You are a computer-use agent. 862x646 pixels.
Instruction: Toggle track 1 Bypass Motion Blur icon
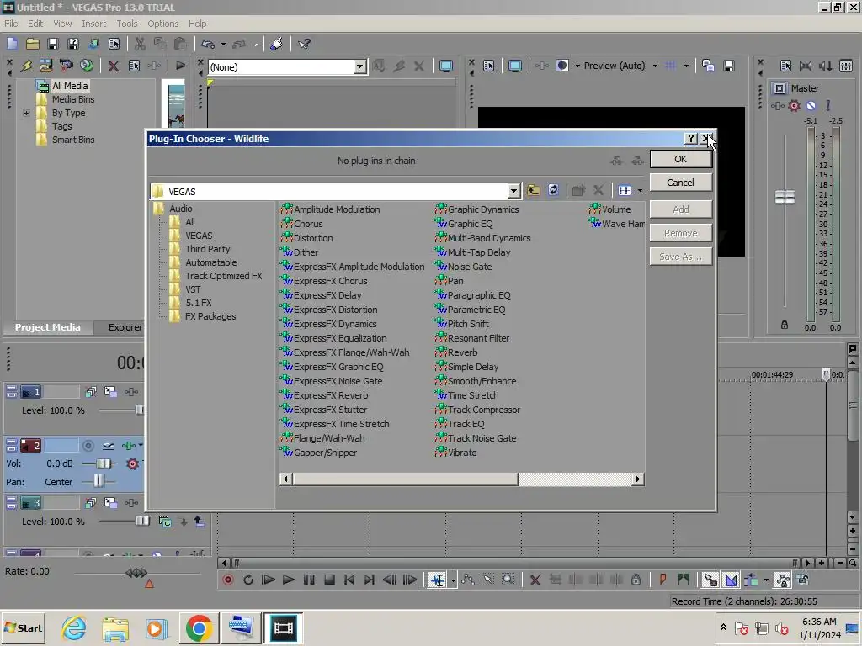(x=91, y=392)
